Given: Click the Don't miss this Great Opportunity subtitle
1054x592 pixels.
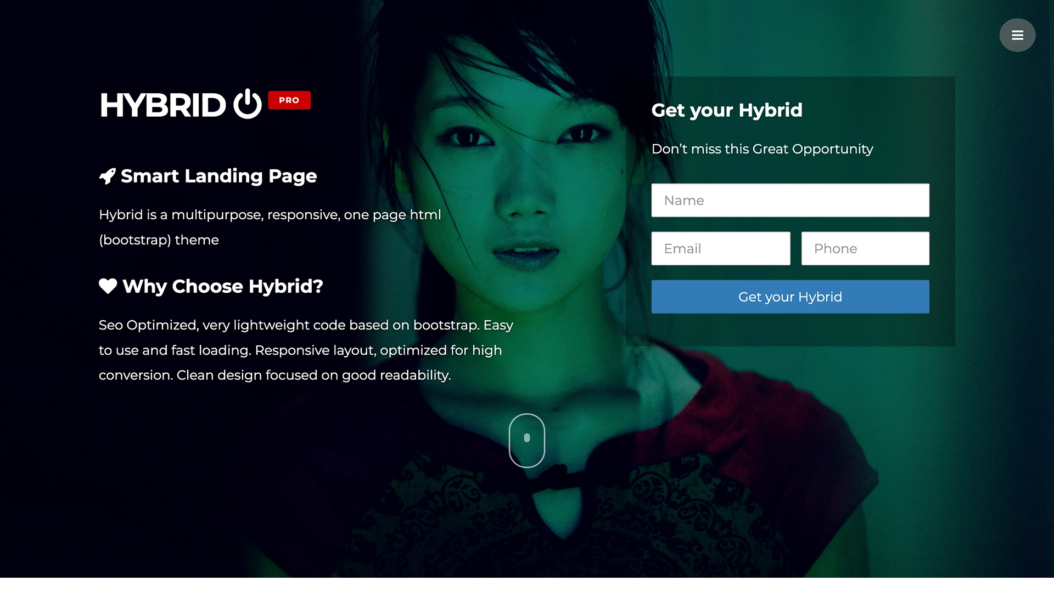Looking at the screenshot, I should [x=762, y=149].
